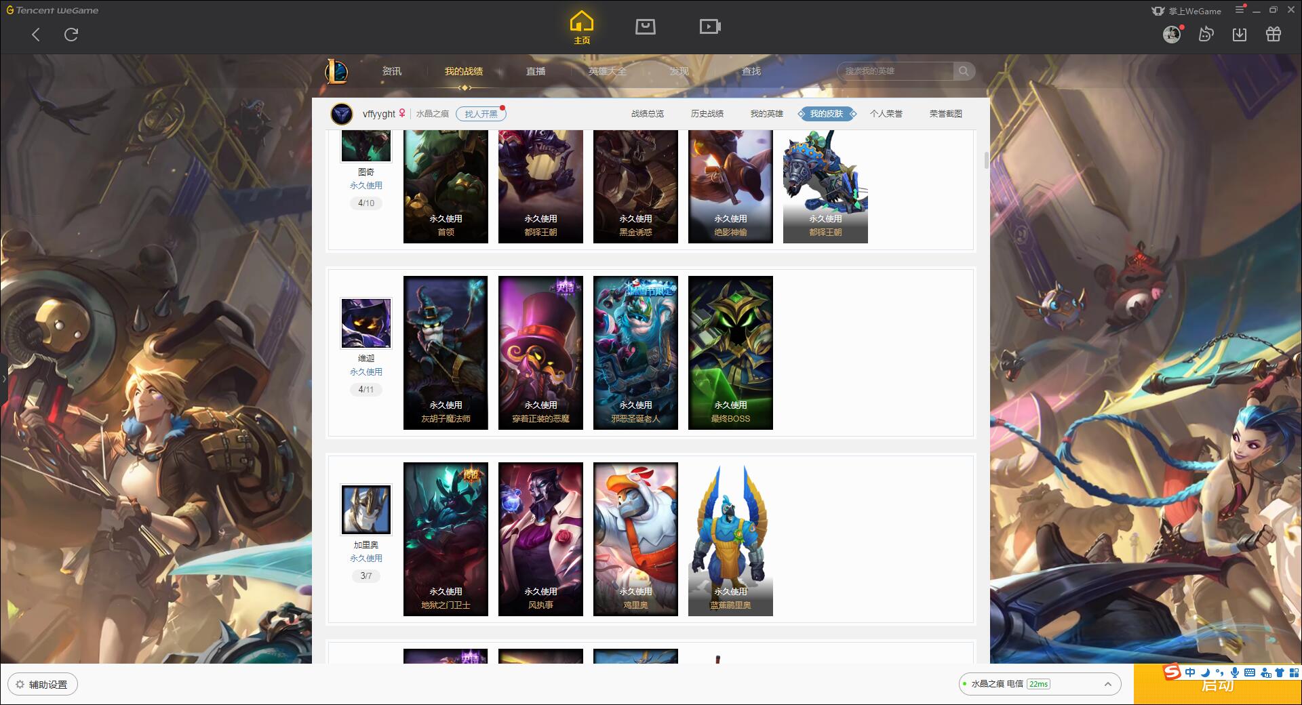
Task: Open the input method soft keyboard icon
Action: (1250, 672)
